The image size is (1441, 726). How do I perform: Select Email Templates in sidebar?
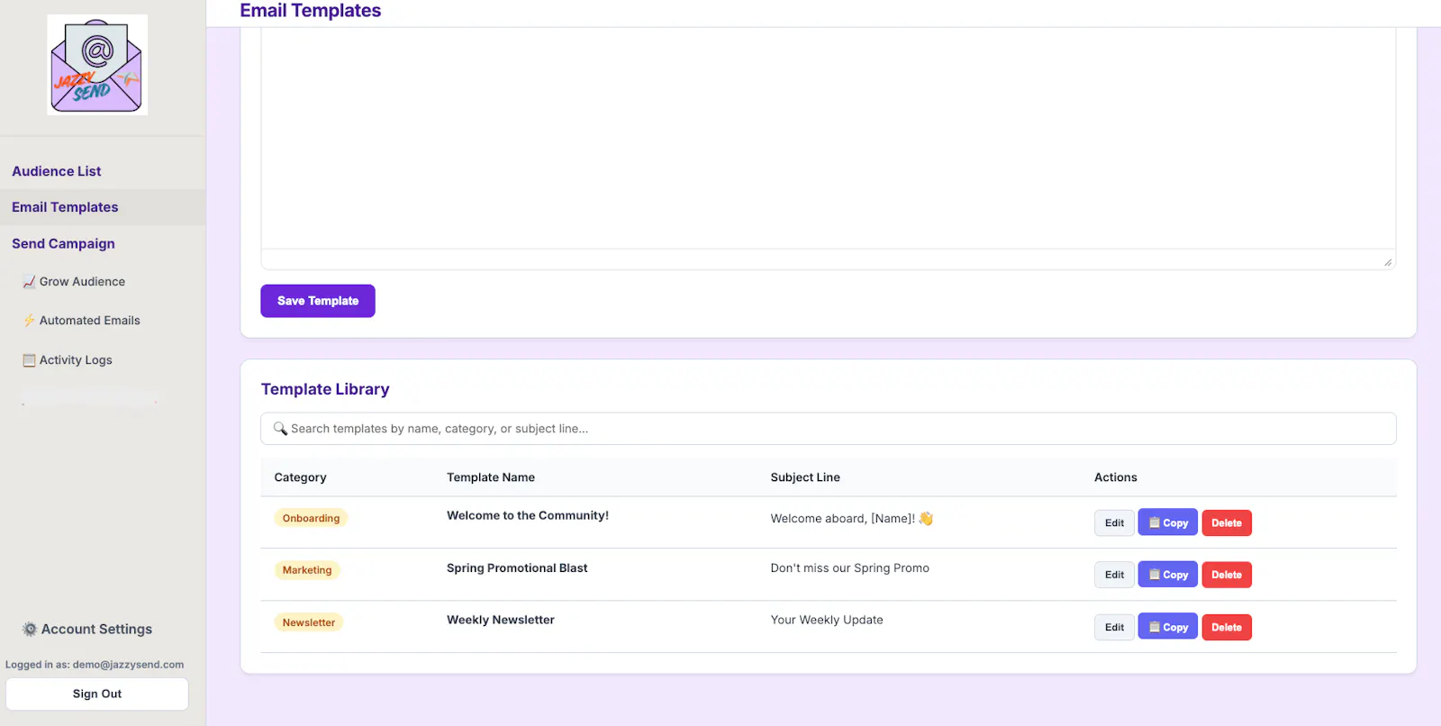point(65,207)
